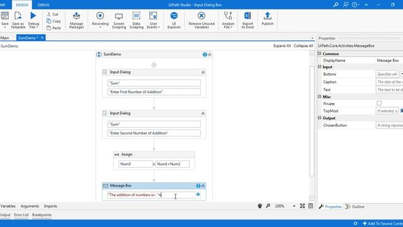Click Collapse All

304,46
